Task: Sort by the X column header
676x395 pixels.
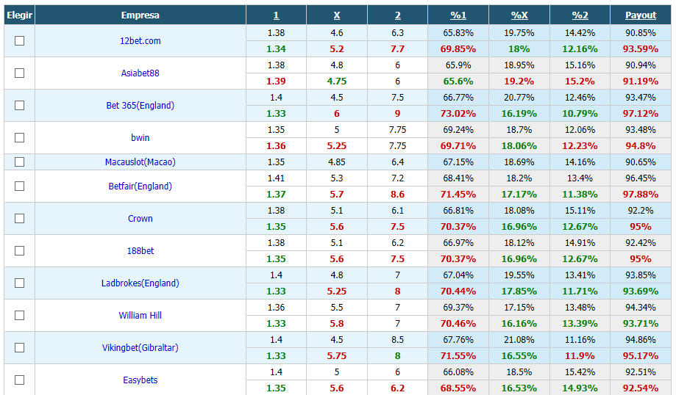Action: (337, 15)
